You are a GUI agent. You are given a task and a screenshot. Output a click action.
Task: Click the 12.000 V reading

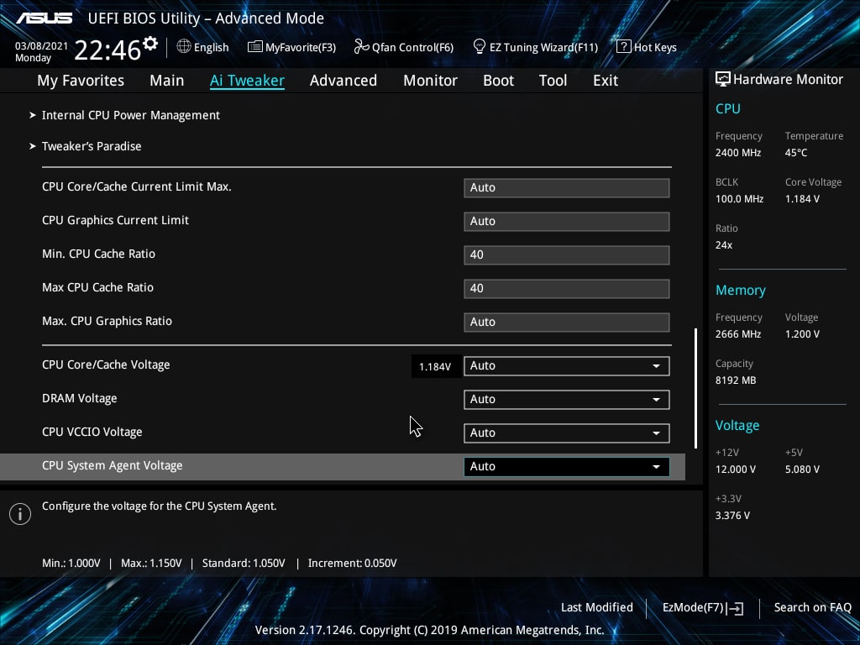click(736, 469)
